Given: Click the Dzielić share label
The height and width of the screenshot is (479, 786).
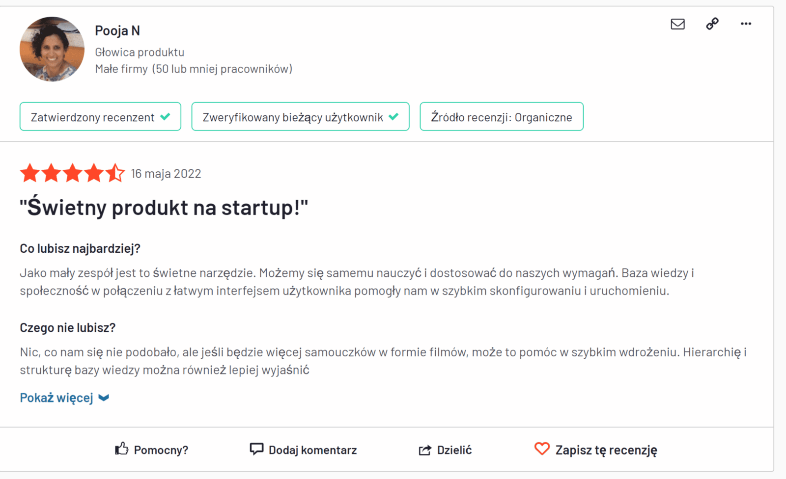Looking at the screenshot, I should (454, 450).
